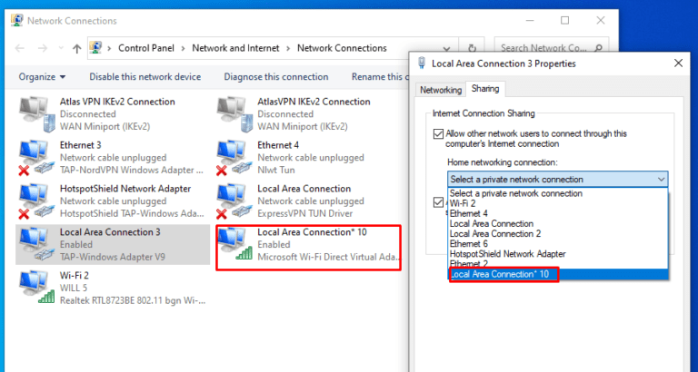Click the Properties dialog title icon
698x372 pixels.
click(x=422, y=64)
